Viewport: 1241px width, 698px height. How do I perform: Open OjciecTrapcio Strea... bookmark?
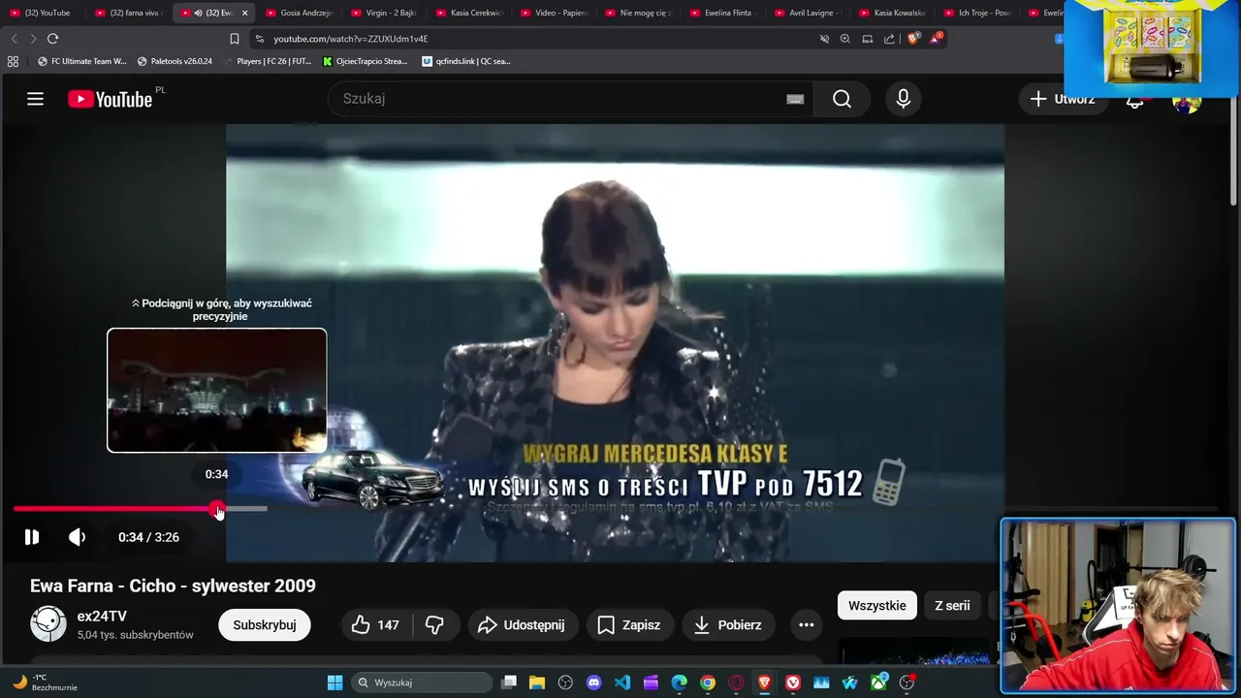point(365,61)
